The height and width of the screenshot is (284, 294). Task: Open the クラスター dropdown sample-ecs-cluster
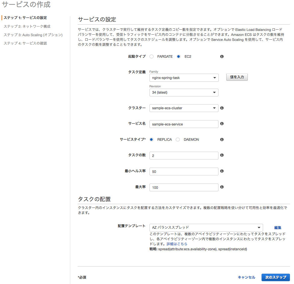[184, 108]
